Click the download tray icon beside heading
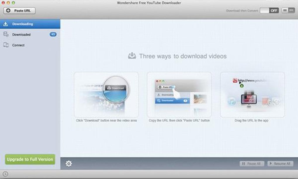Viewport: 298px width, 179px height. click(x=132, y=56)
